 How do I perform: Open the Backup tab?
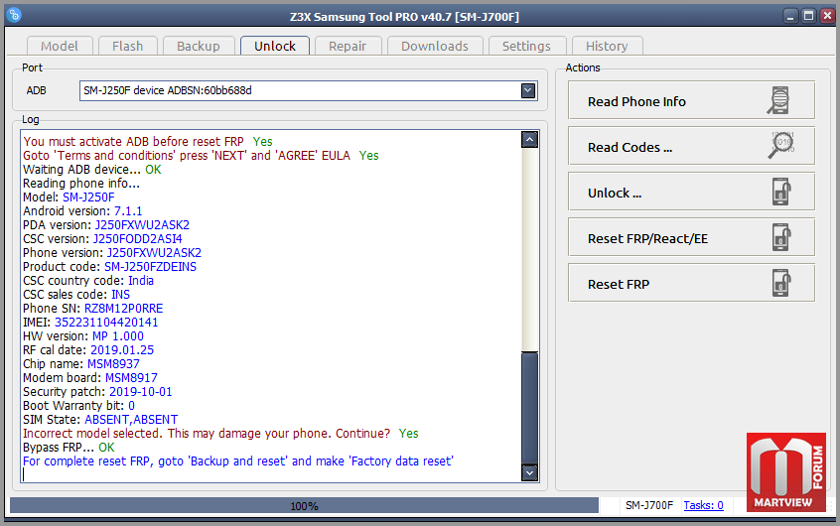pyautogui.click(x=199, y=46)
